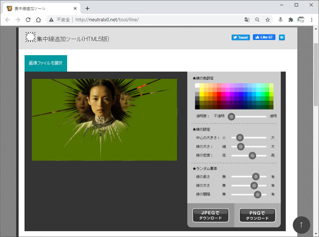The width and height of the screenshot is (319, 237).
Task: Click the scrollbar down arrow
Action: (x=316, y=234)
